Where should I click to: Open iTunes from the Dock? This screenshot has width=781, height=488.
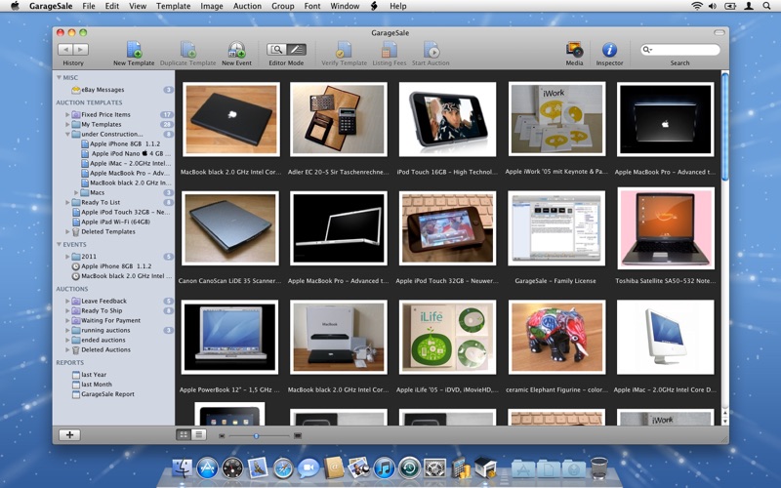[x=384, y=468]
